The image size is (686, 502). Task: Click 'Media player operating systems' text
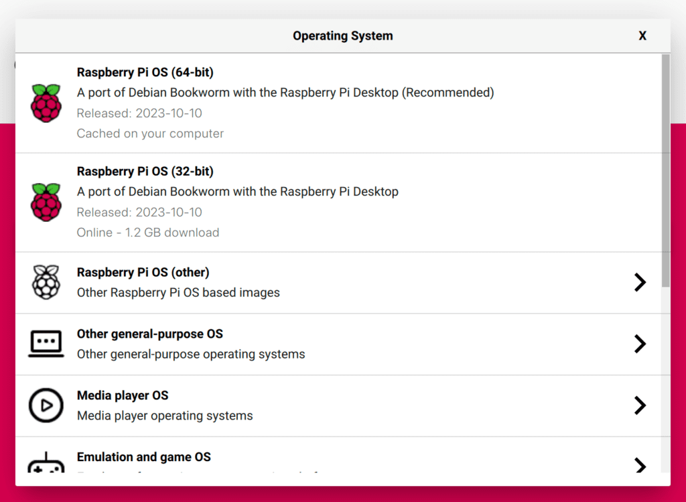click(x=165, y=416)
